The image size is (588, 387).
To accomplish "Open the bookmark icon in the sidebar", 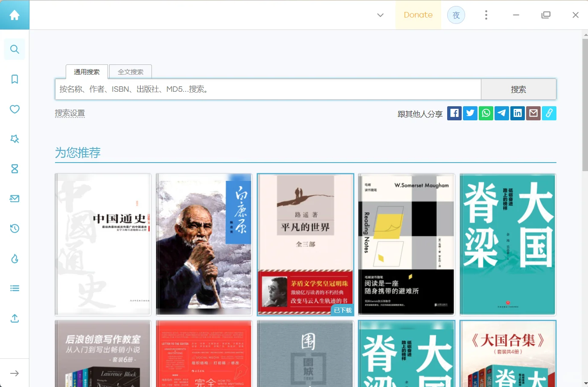I will click(15, 79).
